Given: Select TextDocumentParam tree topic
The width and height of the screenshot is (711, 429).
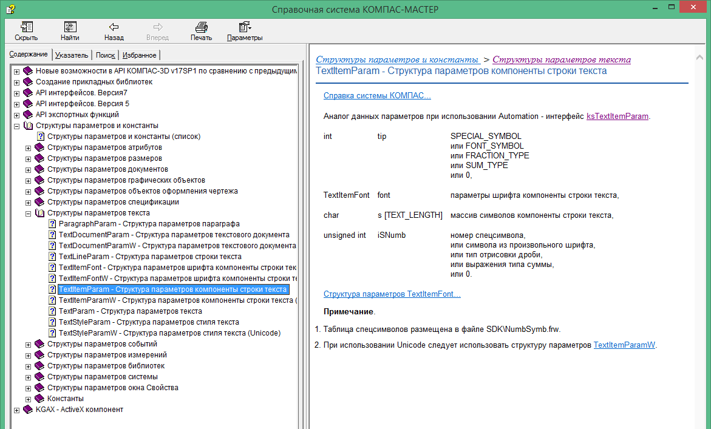Looking at the screenshot, I should [x=174, y=235].
